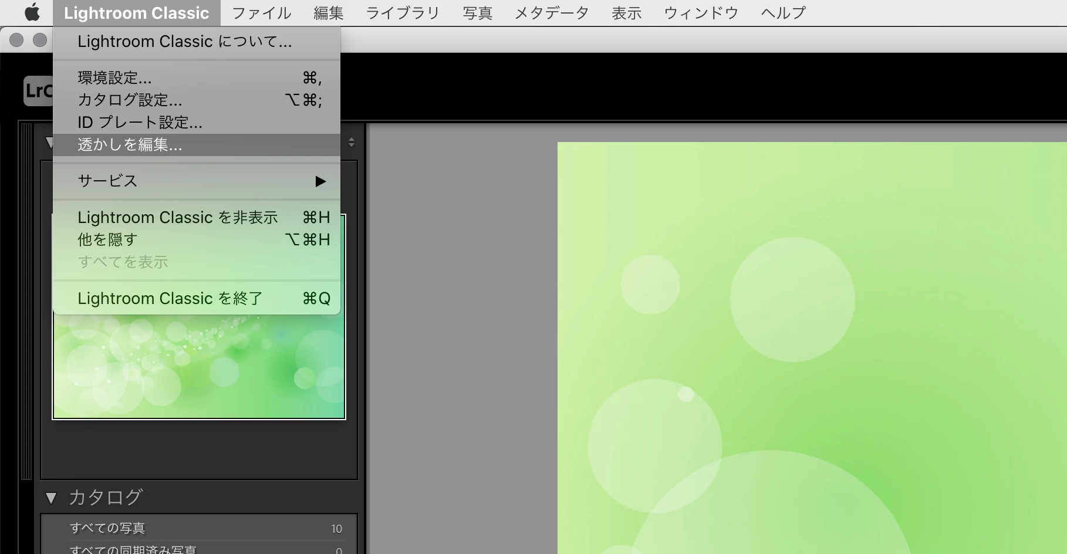1067x554 pixels.
Task: Click the navigator preview thumbnail
Action: (x=199, y=366)
